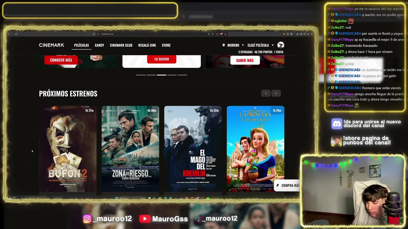
Task: Expand the MORENO cinema dropdown arrow
Action: click(x=243, y=45)
